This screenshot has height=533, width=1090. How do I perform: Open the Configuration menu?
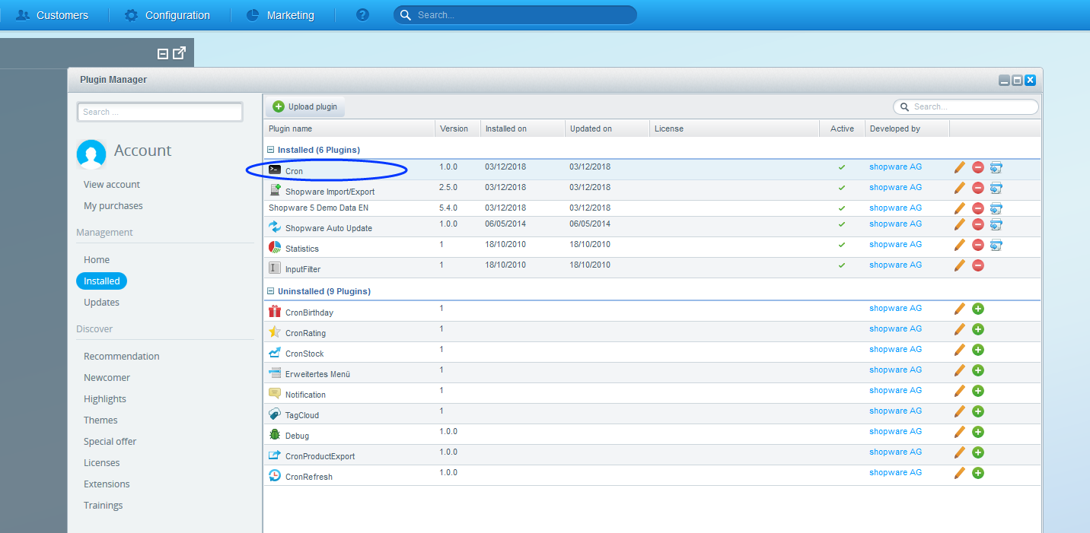(x=167, y=15)
